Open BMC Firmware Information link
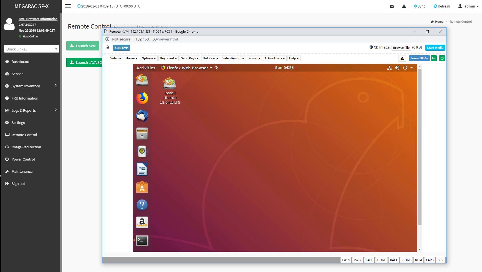Screen dimensions: 482x272 [x=38, y=19]
